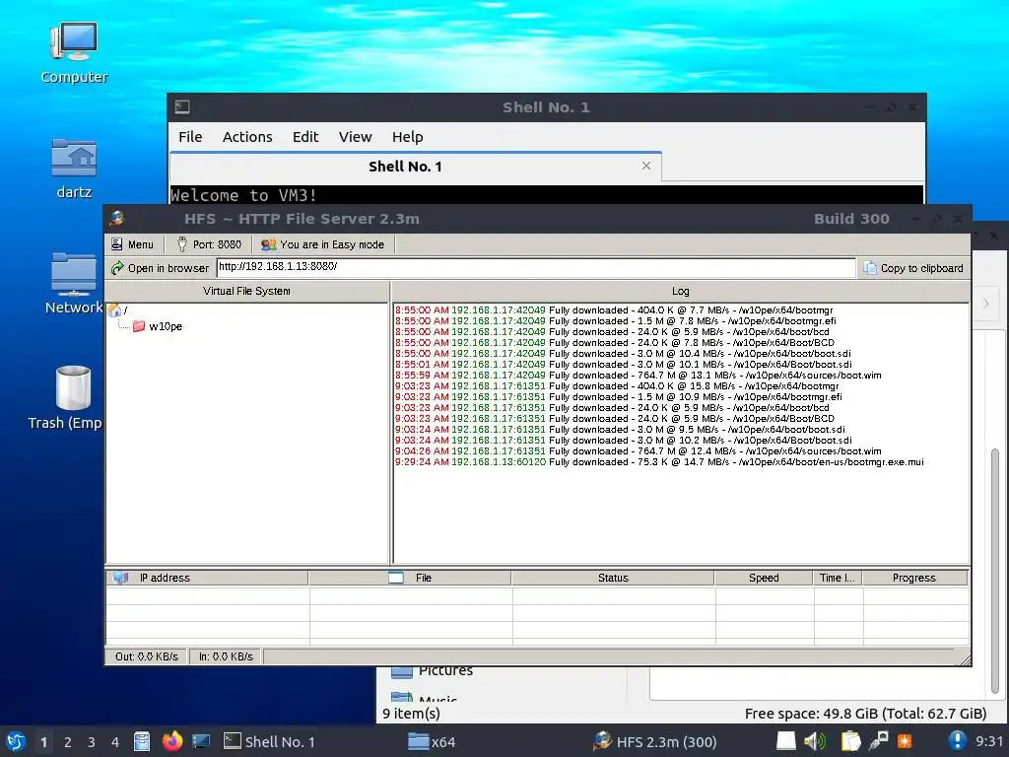
Task: Open the Actions menu in Shell No. 1
Action: coord(247,136)
